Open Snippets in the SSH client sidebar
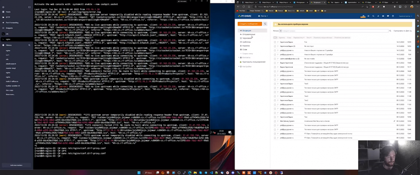The image size is (420, 175). pyautogui.click(x=9, y=28)
